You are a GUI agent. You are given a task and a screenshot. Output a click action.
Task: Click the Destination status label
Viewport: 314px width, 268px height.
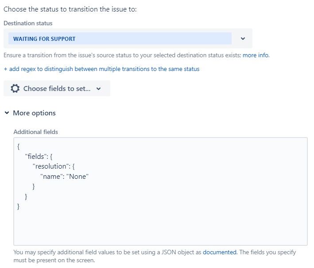tap(28, 23)
